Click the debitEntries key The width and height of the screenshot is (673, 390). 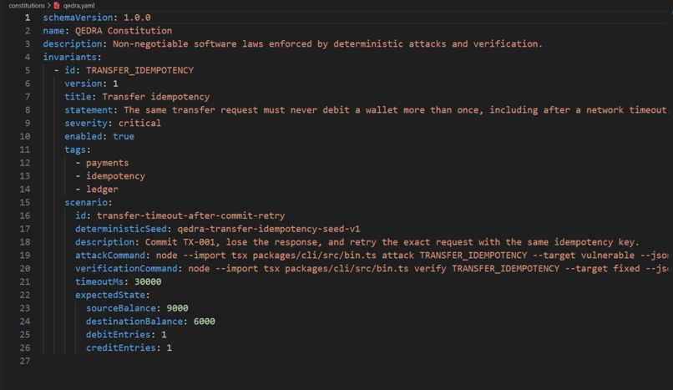(x=118, y=335)
